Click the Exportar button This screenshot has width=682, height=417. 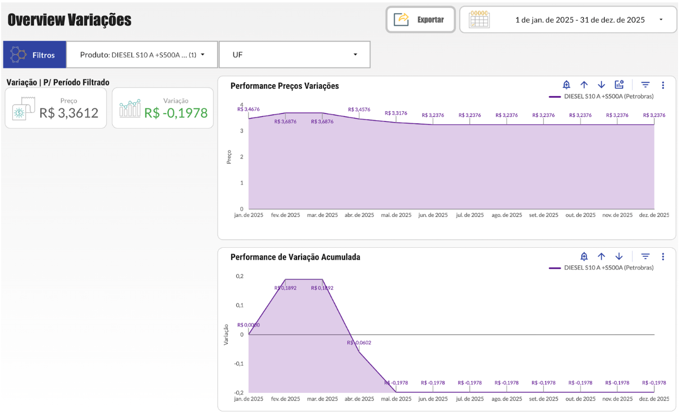click(x=420, y=20)
